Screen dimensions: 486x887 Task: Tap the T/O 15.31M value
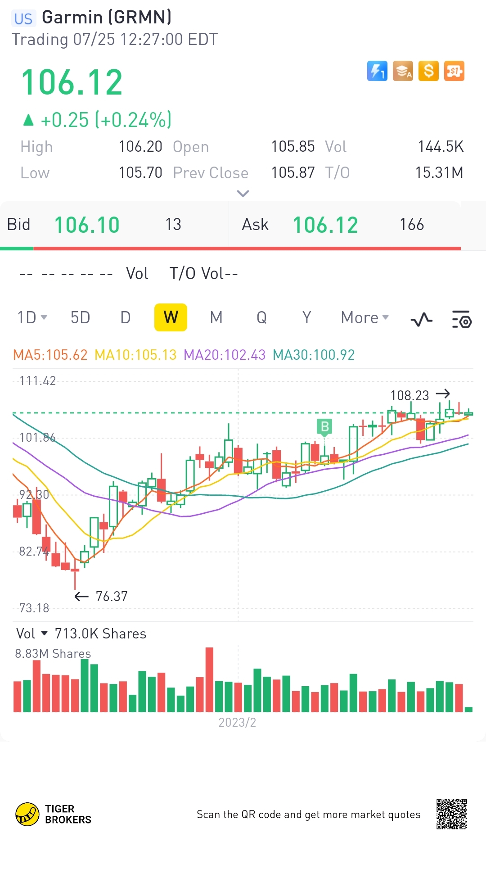[439, 172]
